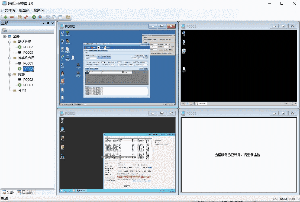Image resolution: width=300 pixels, height=202 pixels.
Task: Maximize the top-left PC002 window
Action: coord(162,26)
